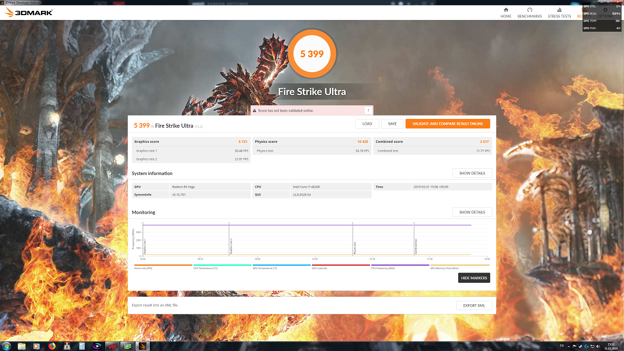Click the GUI version v2.8.6528 64
This screenshot has height=351, width=624.
coord(302,195)
